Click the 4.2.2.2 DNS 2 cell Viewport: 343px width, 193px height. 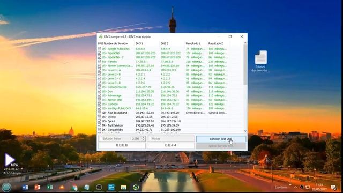[165, 75]
